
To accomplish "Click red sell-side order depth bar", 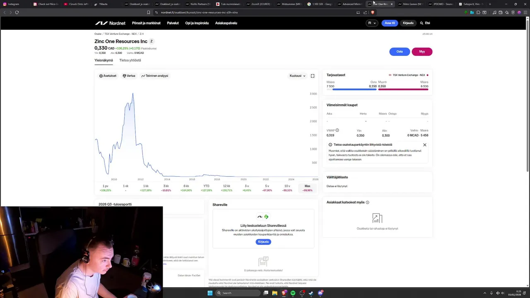I will coord(403,89).
